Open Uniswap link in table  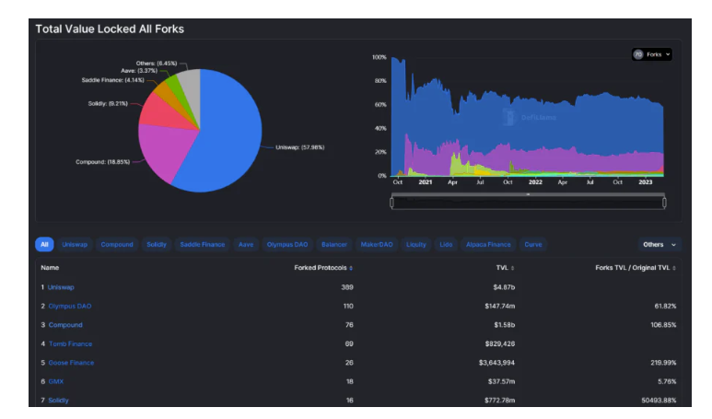[61, 287]
